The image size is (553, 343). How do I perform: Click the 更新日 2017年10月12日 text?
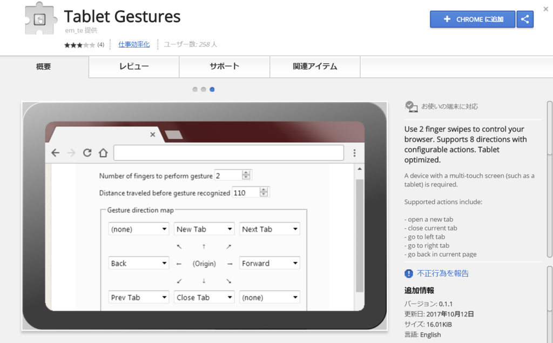pos(439,314)
